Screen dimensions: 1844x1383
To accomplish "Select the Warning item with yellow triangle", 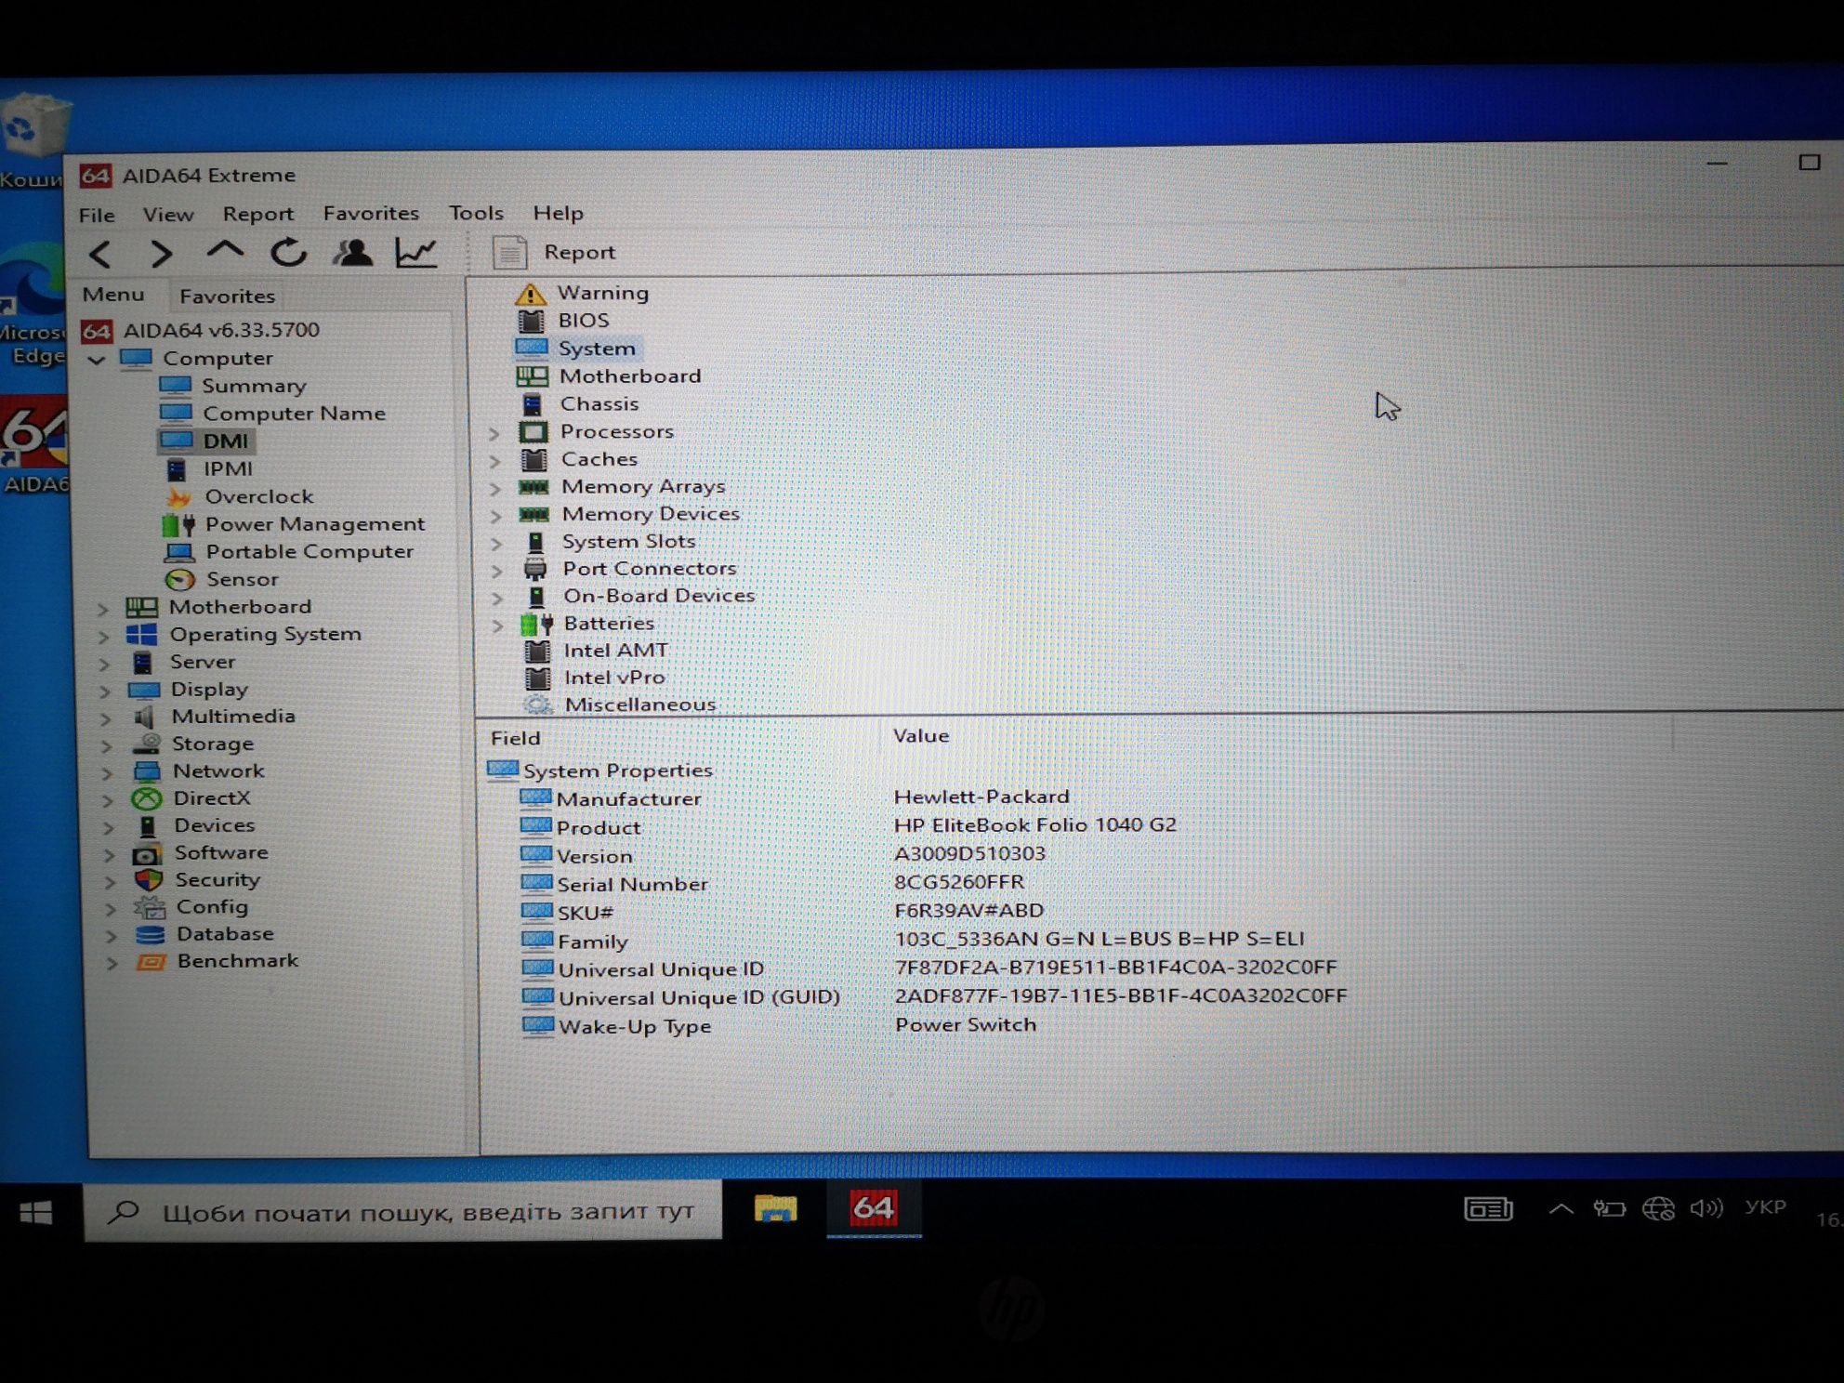I will click(602, 293).
